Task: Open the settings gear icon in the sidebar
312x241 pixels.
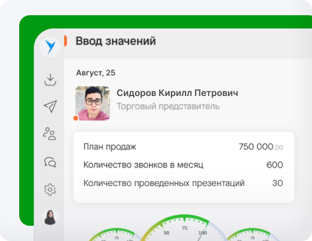Action: pyautogui.click(x=50, y=189)
